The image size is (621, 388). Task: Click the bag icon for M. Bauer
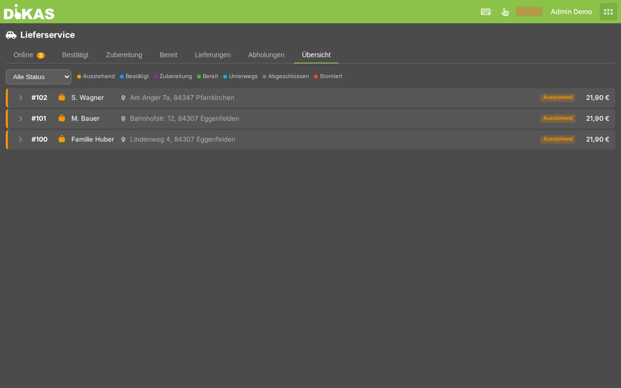point(62,118)
